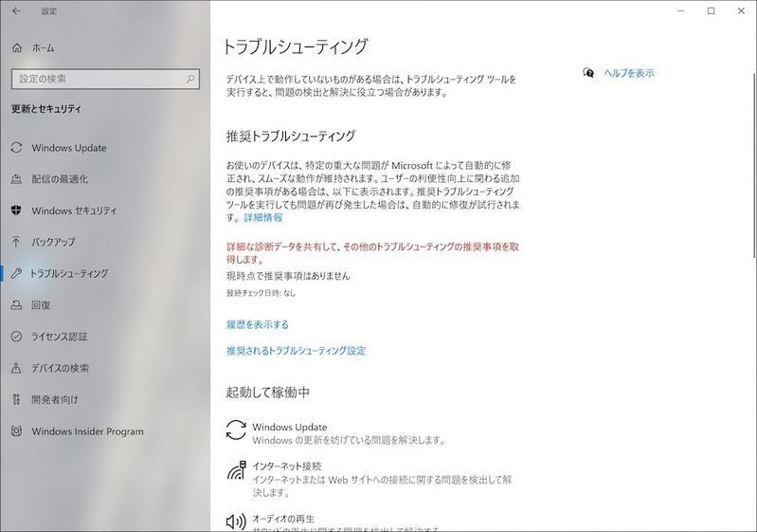Click the back arrow in Settings title bar
Viewport: 757px width, 532px height.
pyautogui.click(x=16, y=10)
